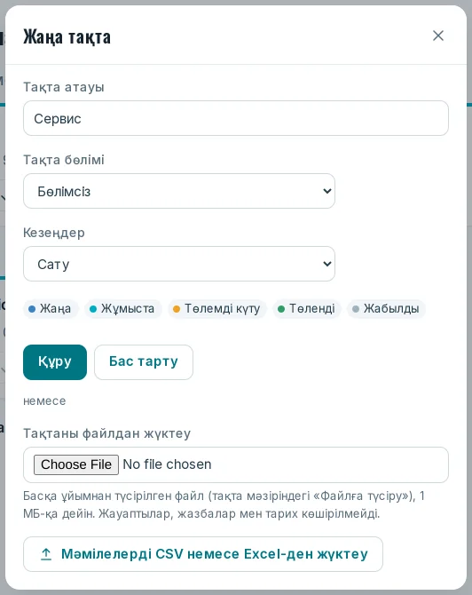Viewport: 472px width, 595px height.
Task: Click the Тақта атауы input with Сервис
Action: tap(236, 118)
